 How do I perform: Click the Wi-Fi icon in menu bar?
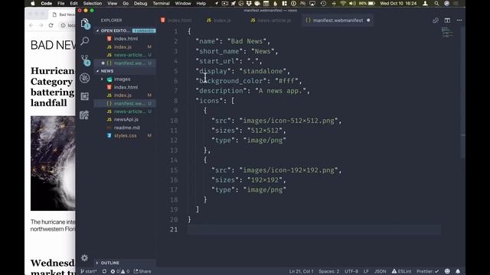343,3
